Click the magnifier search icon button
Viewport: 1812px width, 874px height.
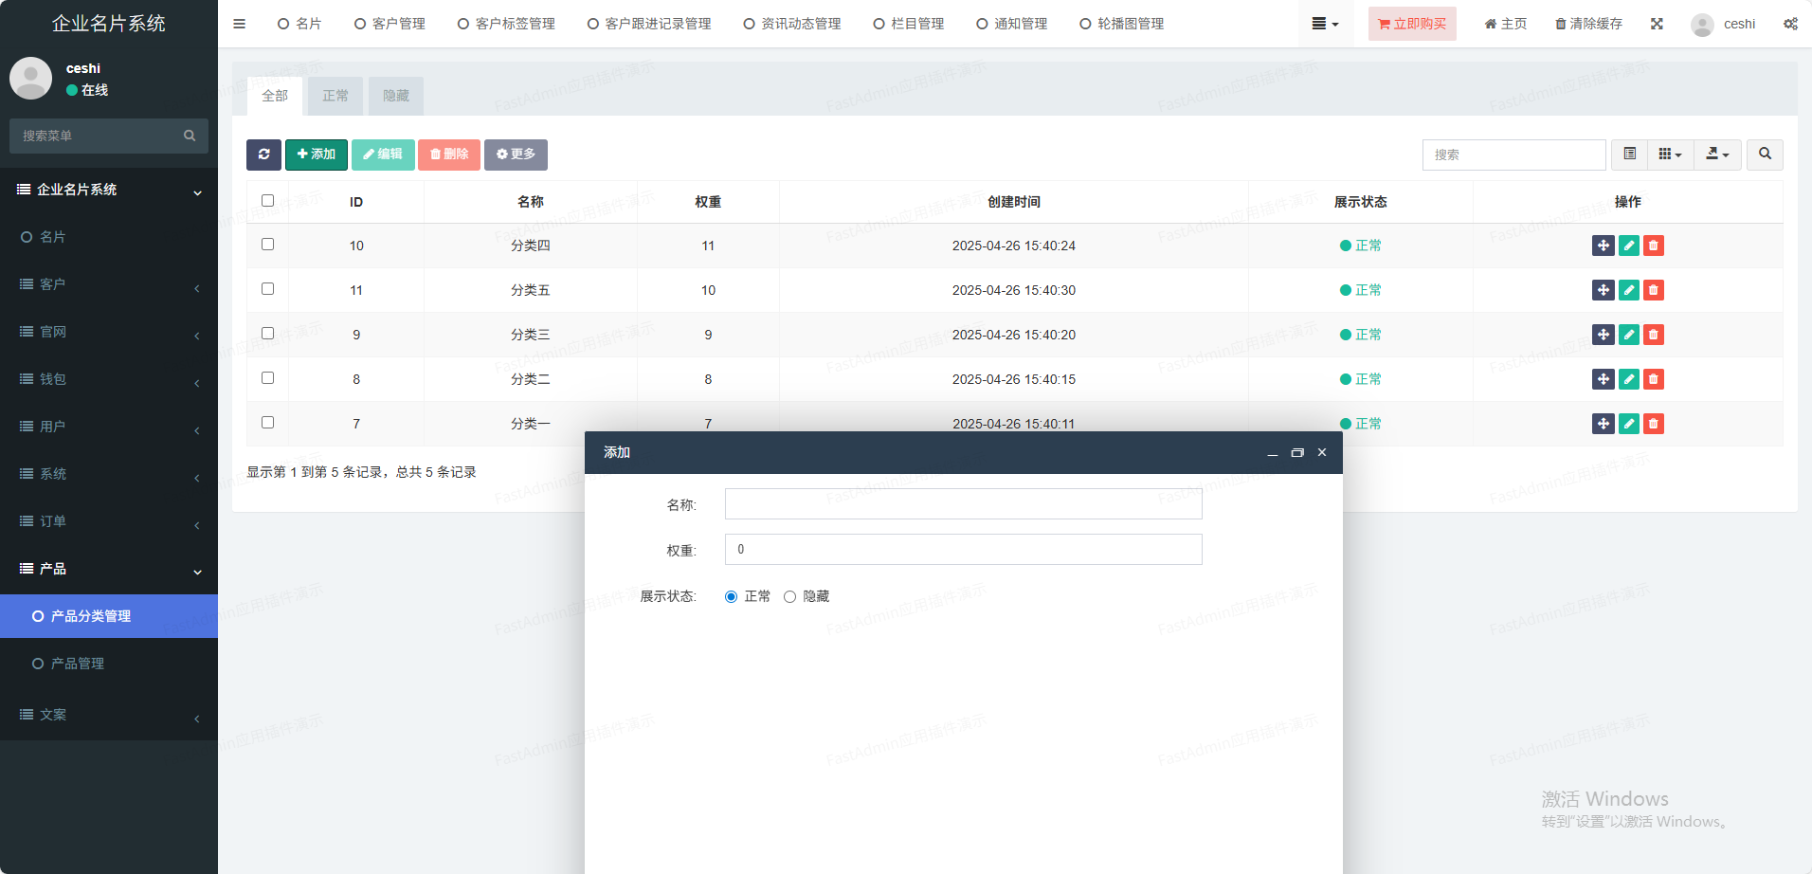click(1765, 155)
